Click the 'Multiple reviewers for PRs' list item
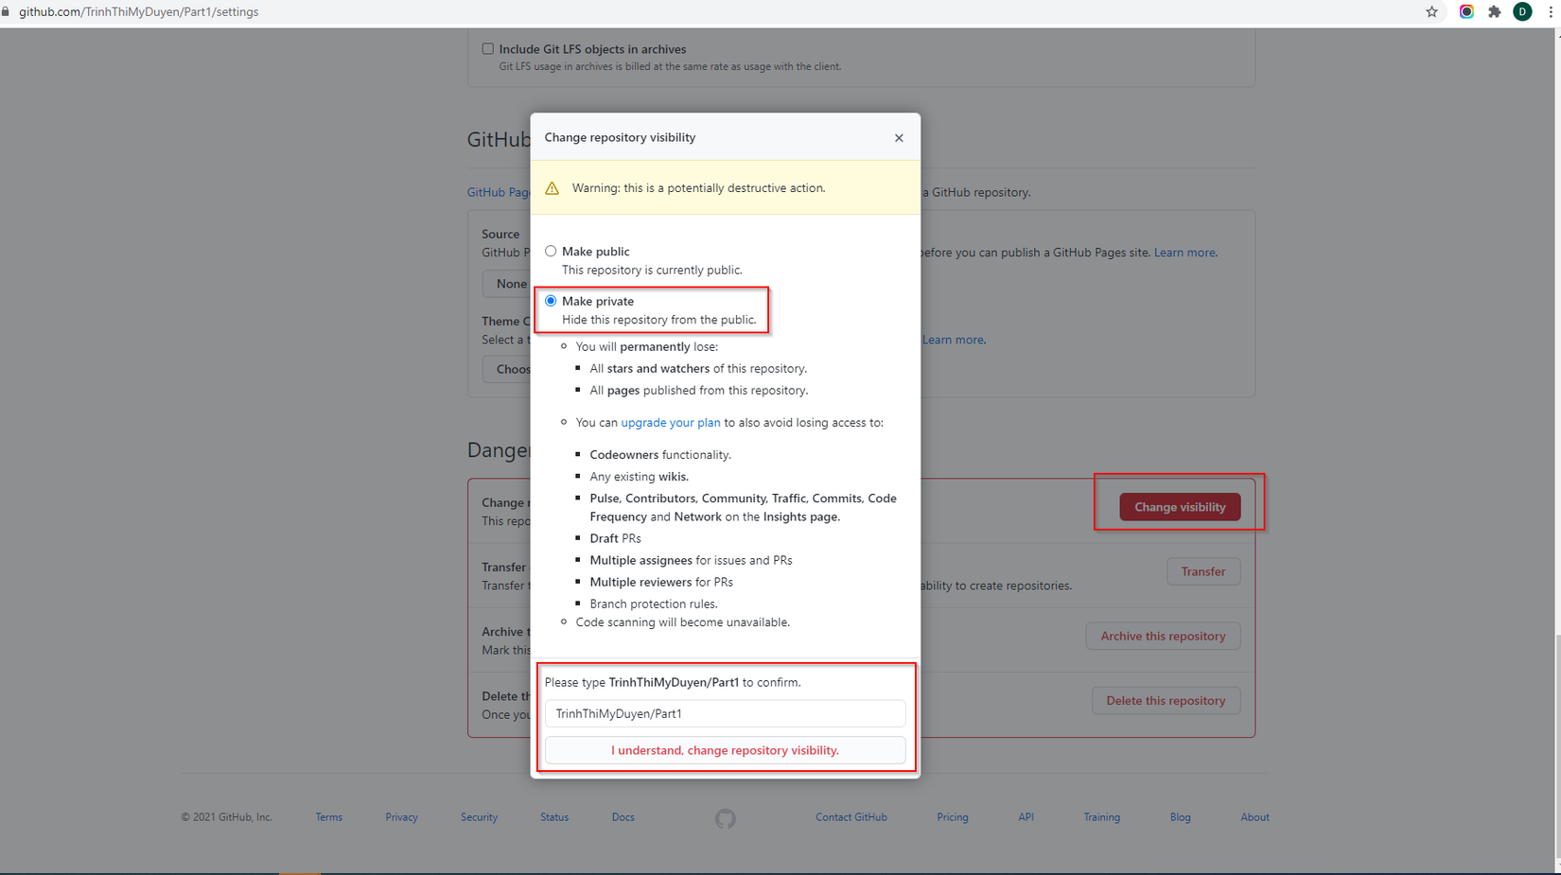 (661, 582)
